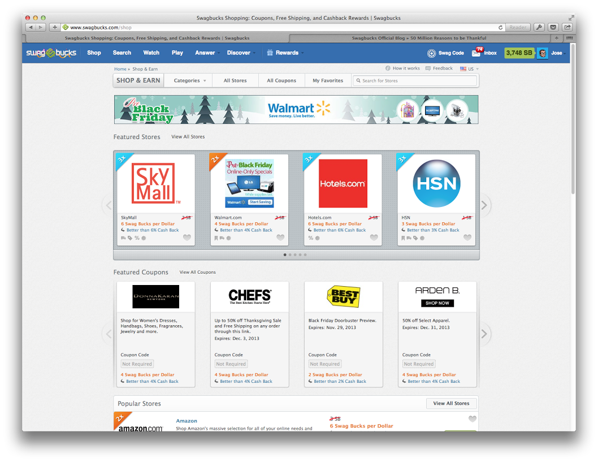Click the SHOP & EARN heading button
This screenshot has height=462, width=598.
tap(138, 80)
